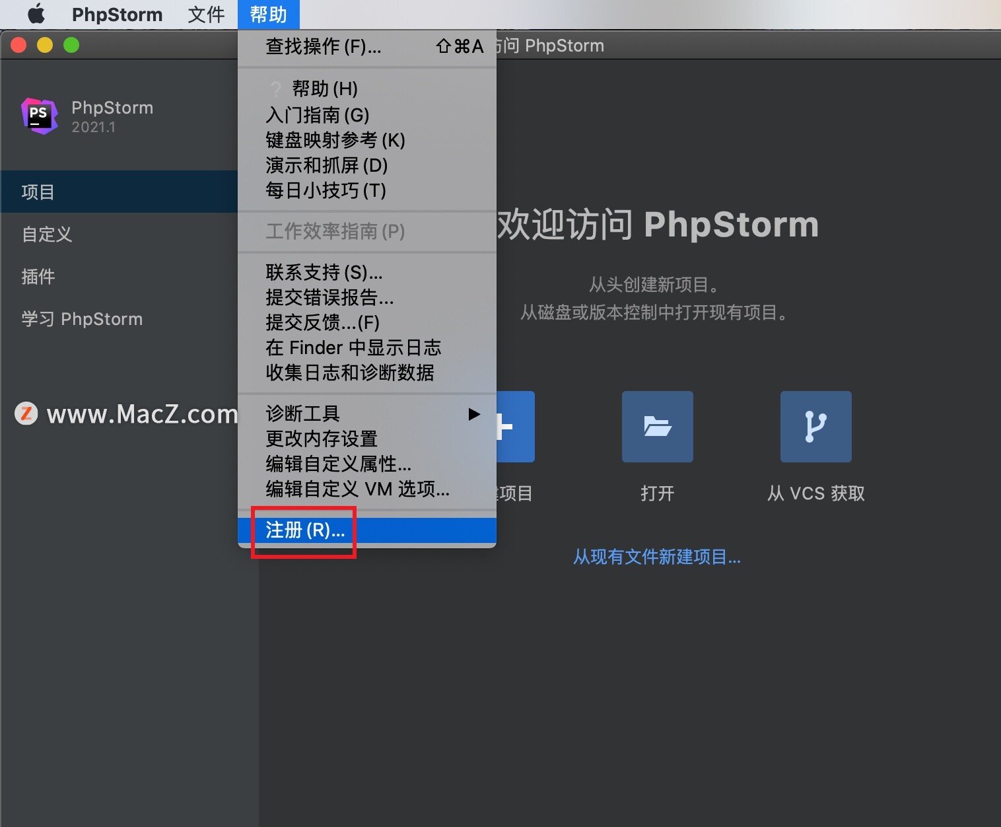
Task: Click the PhpStorm PS logo icon
Action: point(40,116)
